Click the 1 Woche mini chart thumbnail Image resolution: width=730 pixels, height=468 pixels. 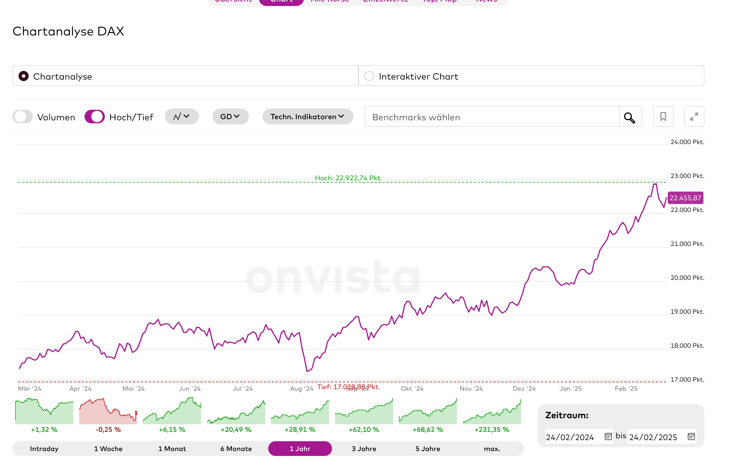click(x=108, y=411)
